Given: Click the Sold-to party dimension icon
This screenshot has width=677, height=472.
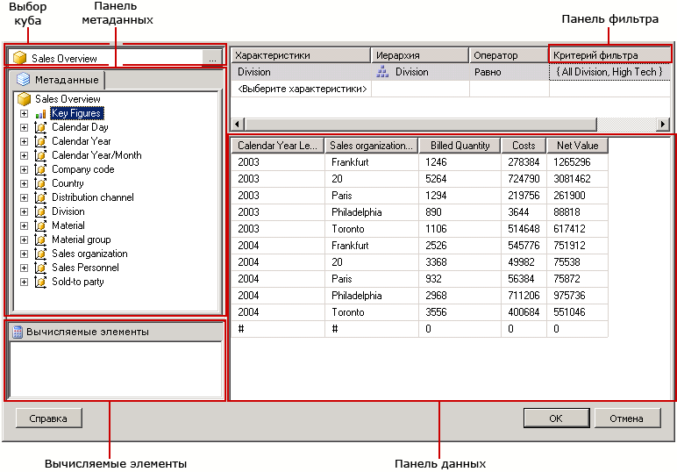Looking at the screenshot, I should [40, 282].
